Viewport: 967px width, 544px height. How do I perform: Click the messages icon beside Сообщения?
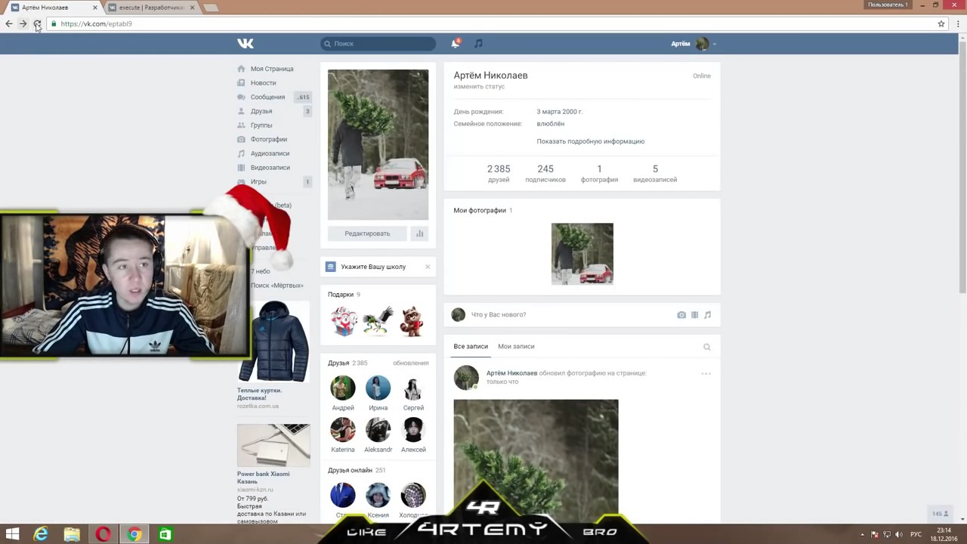pos(241,97)
